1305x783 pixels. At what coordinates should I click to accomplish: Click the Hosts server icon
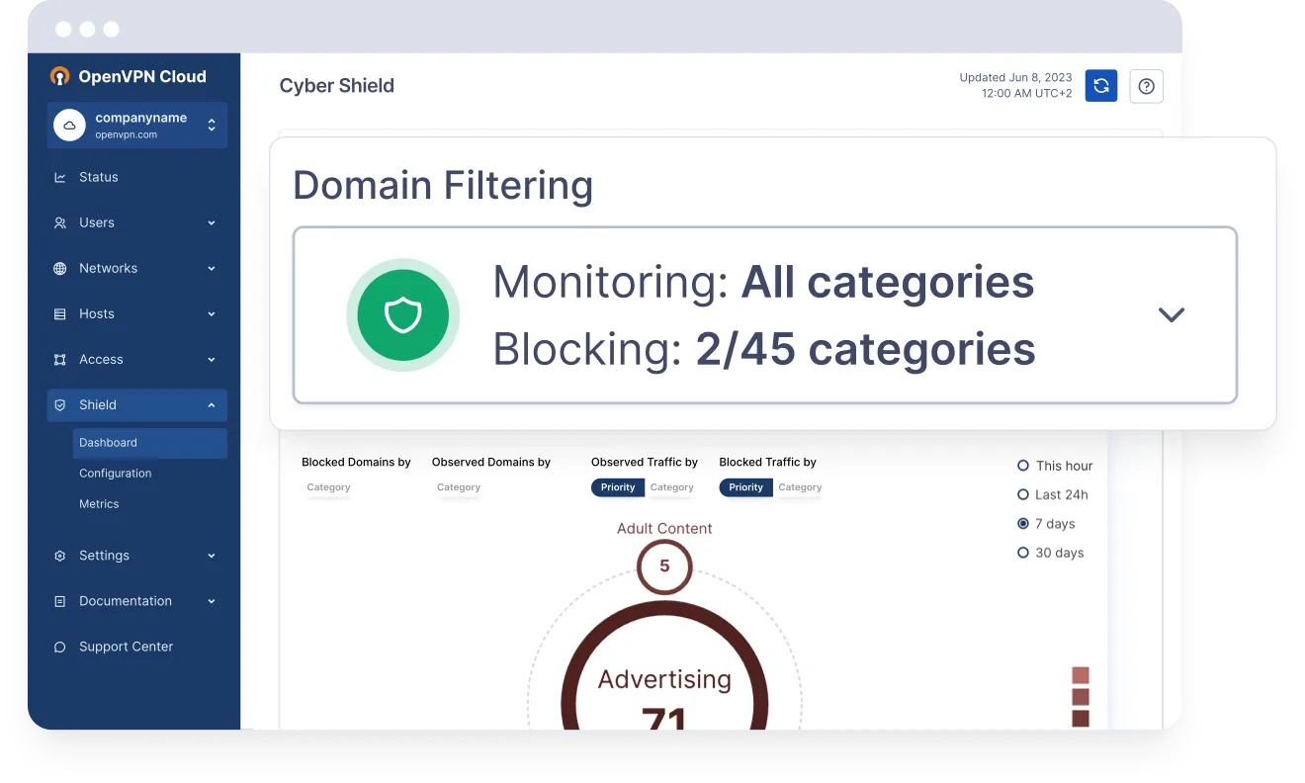60,313
